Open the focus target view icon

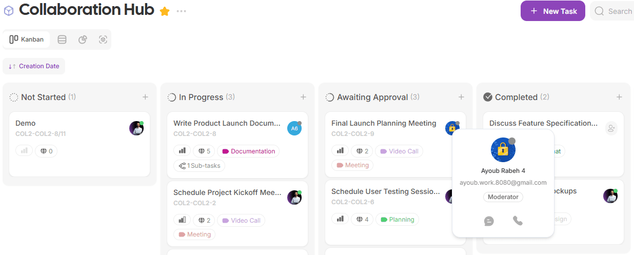(x=103, y=40)
